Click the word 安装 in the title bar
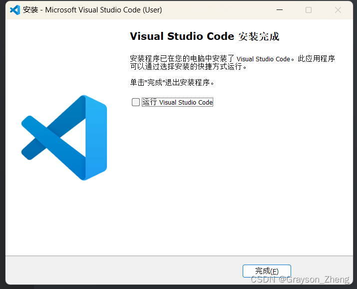The image size is (357, 289). coord(30,10)
